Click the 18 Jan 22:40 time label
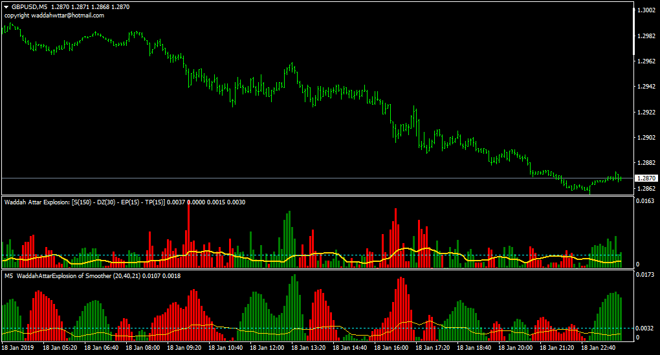 pos(598,348)
